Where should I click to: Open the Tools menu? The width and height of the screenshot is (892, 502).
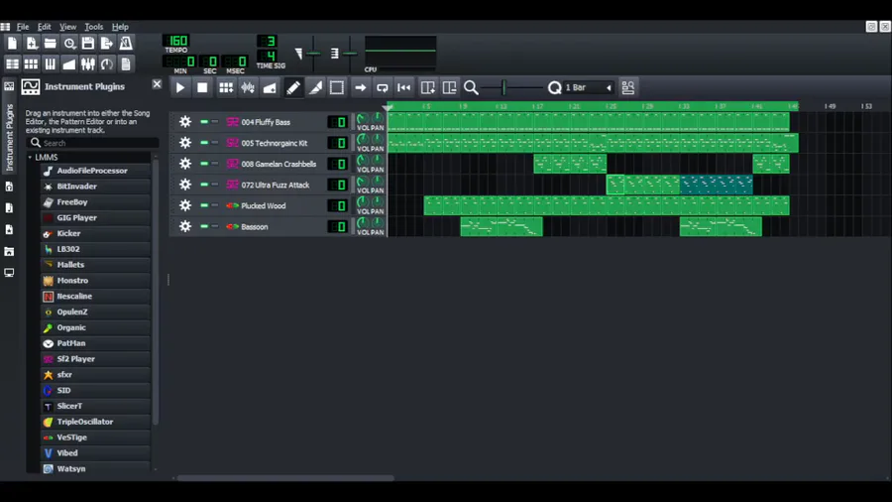[94, 27]
